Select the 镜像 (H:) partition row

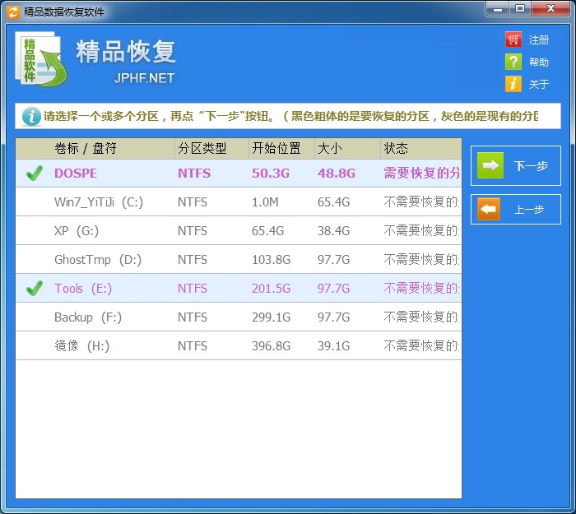(239, 346)
